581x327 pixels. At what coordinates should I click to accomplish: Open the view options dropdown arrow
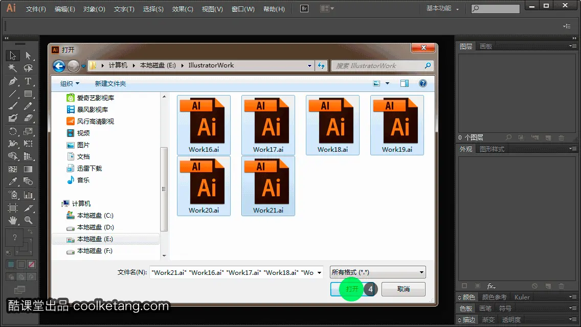pyautogui.click(x=387, y=83)
